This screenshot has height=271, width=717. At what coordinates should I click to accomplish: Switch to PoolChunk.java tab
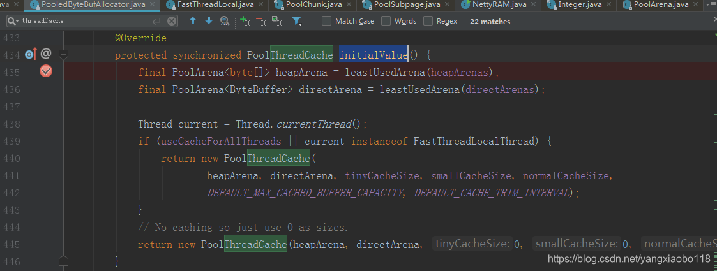(312, 5)
